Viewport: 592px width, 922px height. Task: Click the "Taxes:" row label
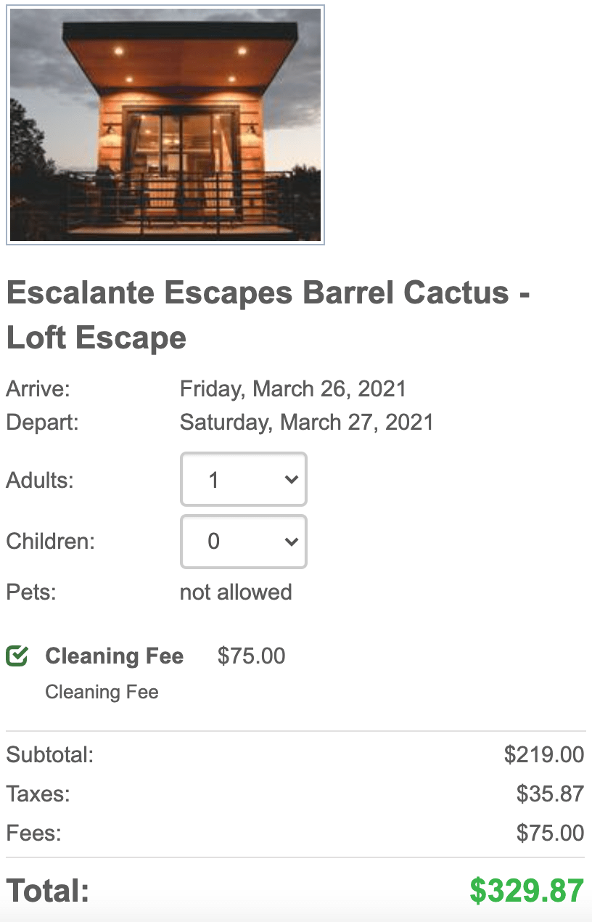(x=38, y=794)
